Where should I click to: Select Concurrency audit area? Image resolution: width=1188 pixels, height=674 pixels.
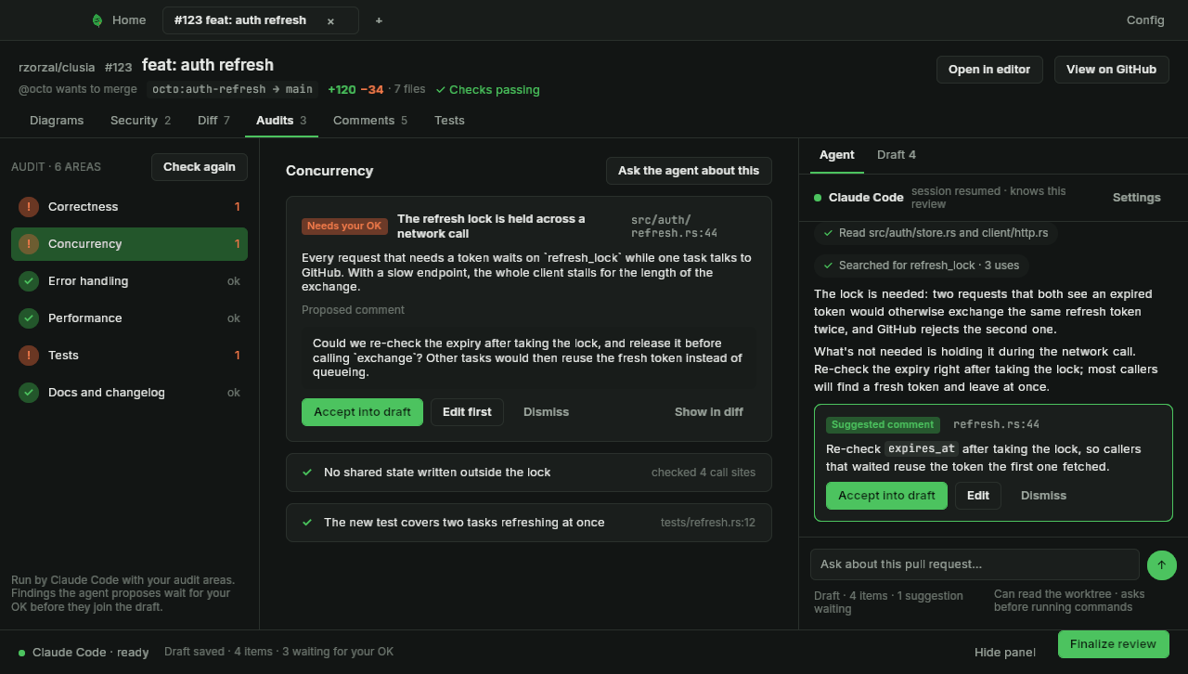tap(129, 244)
